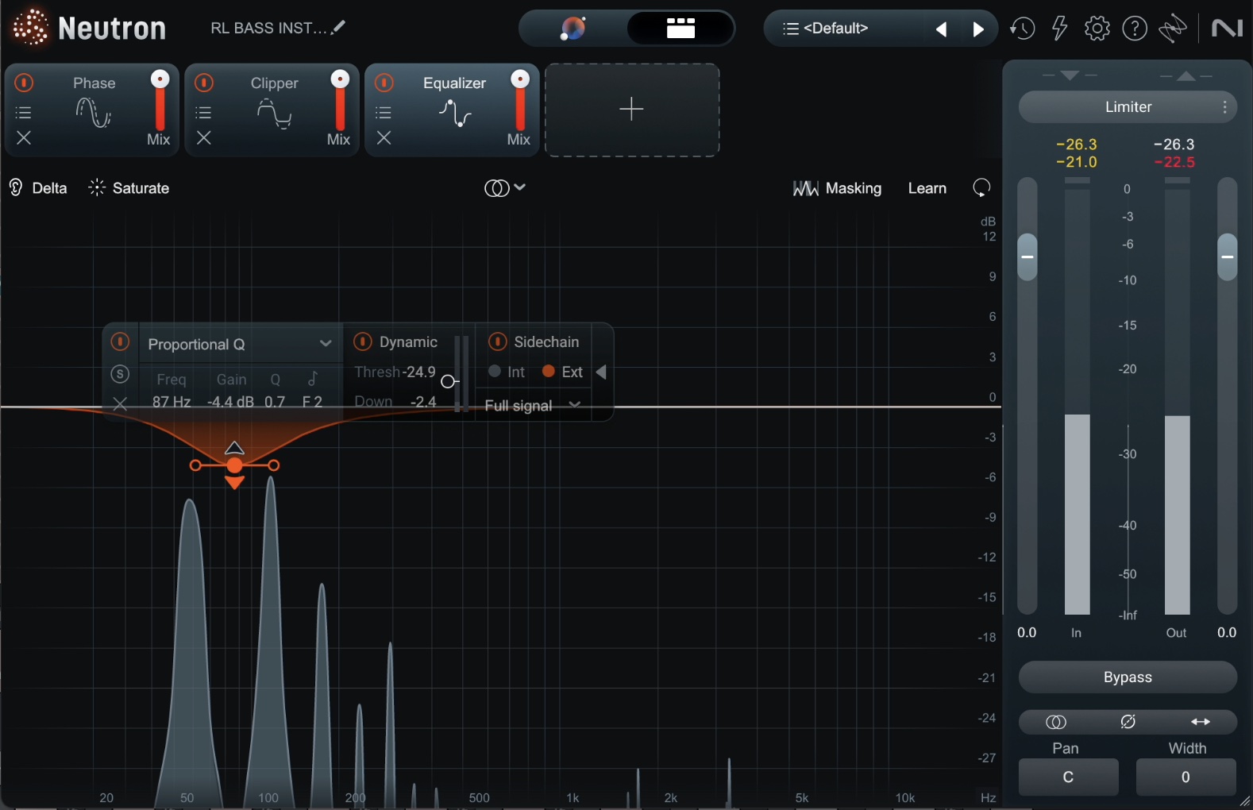Disable the Dynamic mode power button
1253x810 pixels.
[x=363, y=341]
